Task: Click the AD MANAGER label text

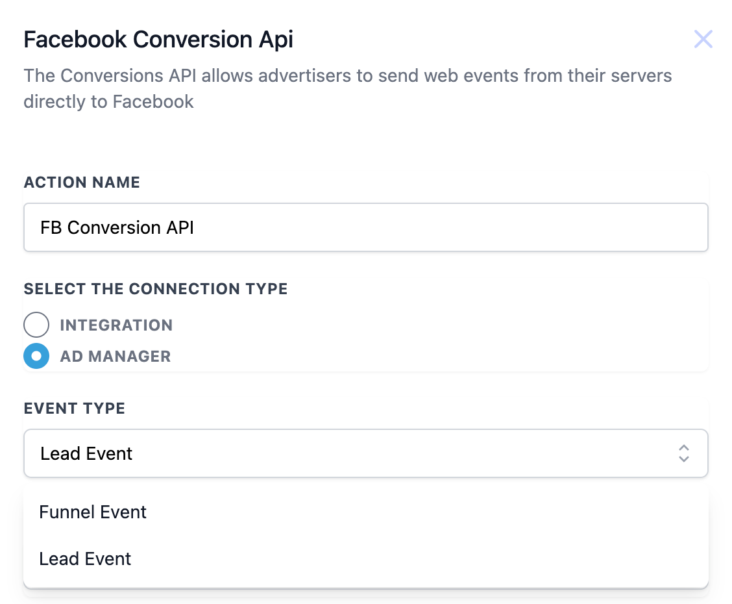Action: tap(116, 357)
